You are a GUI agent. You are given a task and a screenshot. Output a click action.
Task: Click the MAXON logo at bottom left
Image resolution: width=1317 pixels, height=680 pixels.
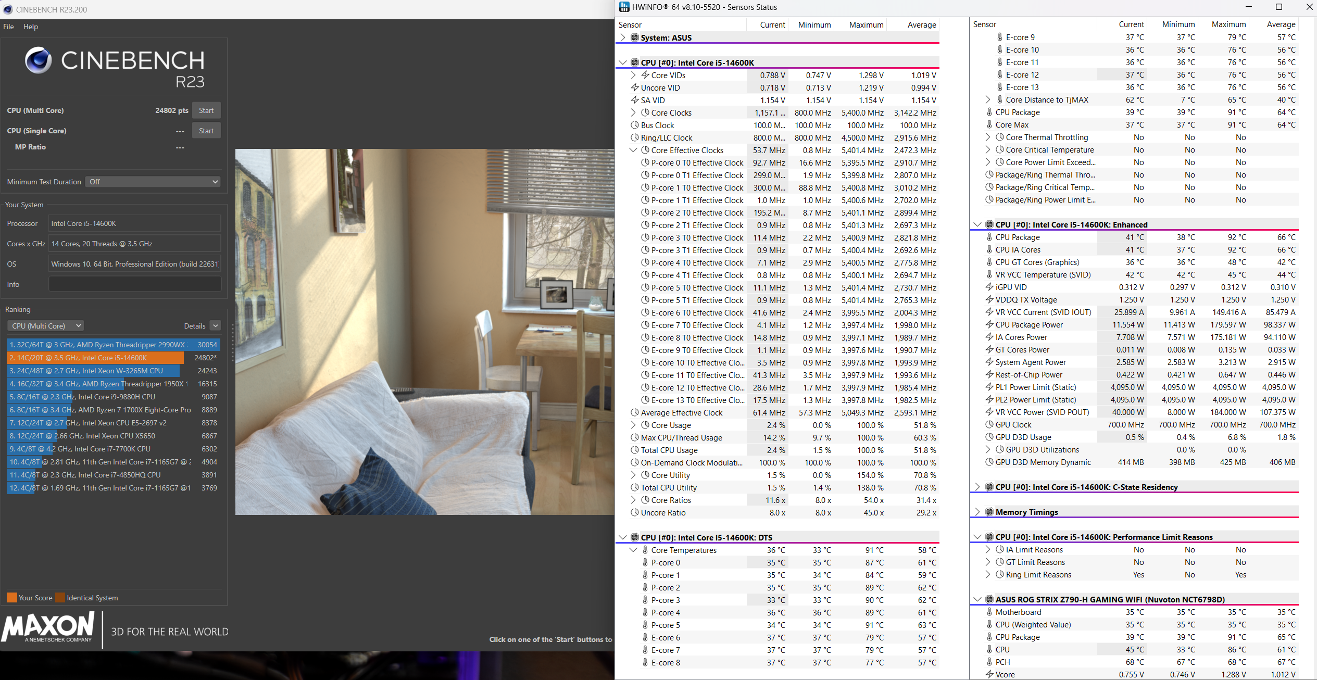(x=48, y=628)
